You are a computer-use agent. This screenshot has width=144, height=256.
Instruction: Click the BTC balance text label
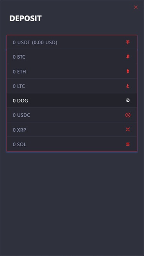[19, 57]
